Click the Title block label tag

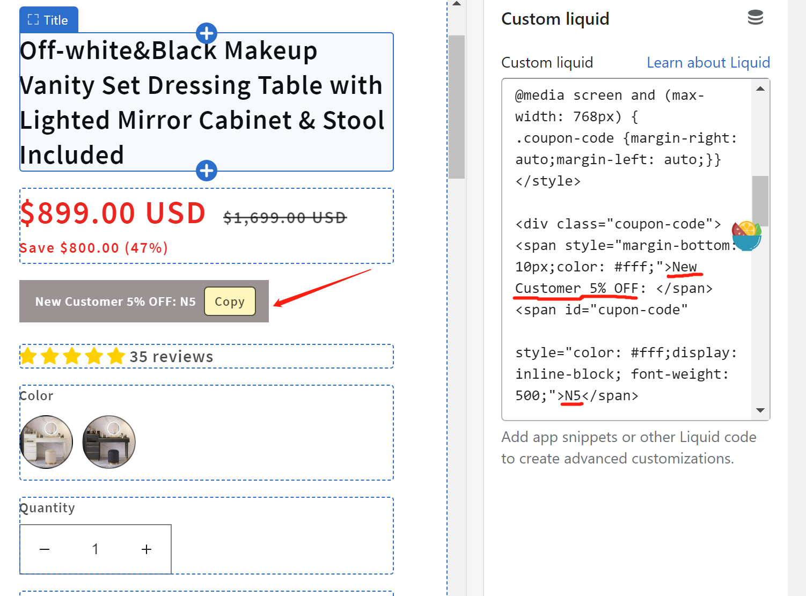(x=48, y=20)
